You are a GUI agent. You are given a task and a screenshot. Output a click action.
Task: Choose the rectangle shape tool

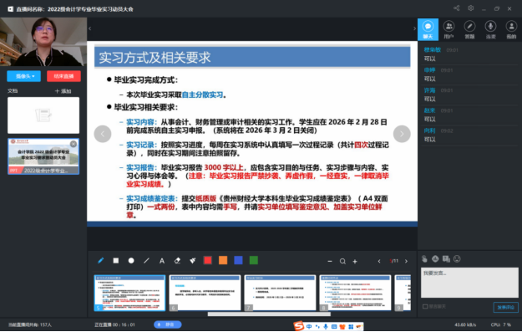116,261
